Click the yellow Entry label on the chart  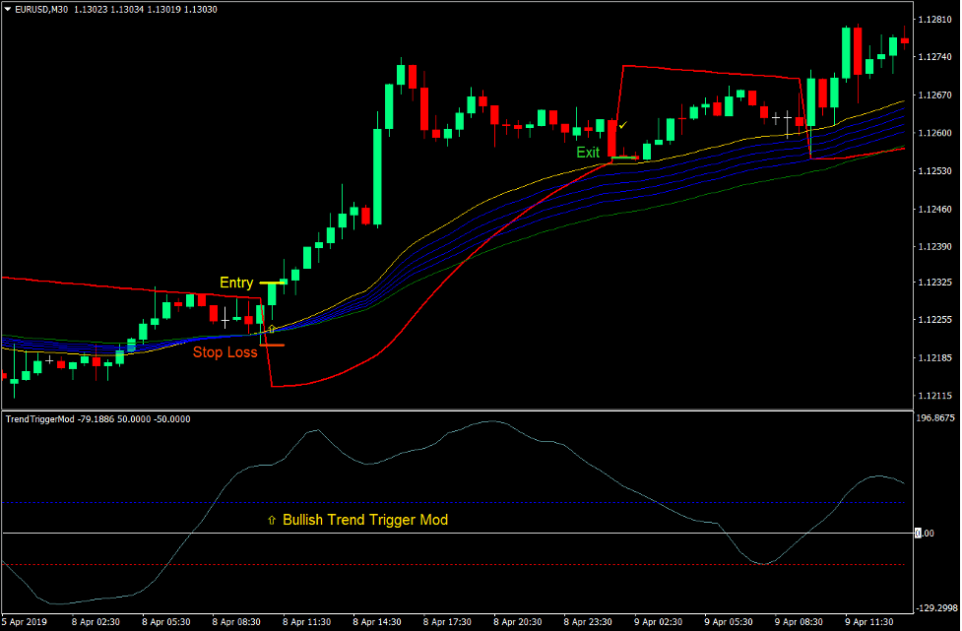tap(236, 283)
